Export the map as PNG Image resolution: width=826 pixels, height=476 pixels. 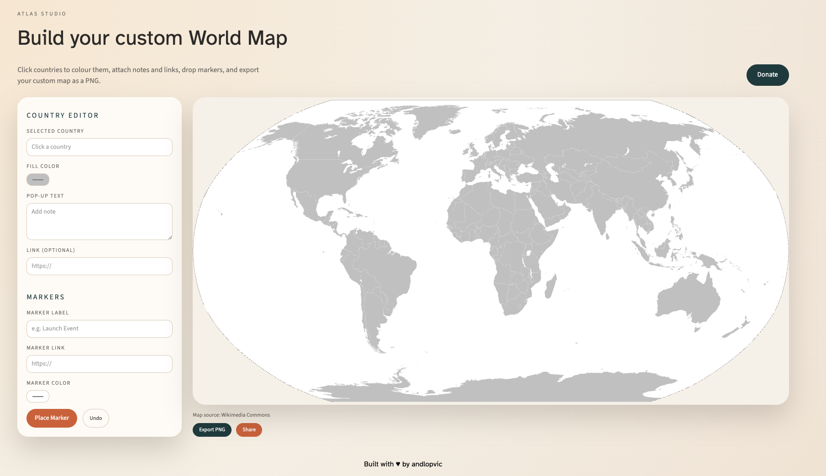(x=212, y=430)
